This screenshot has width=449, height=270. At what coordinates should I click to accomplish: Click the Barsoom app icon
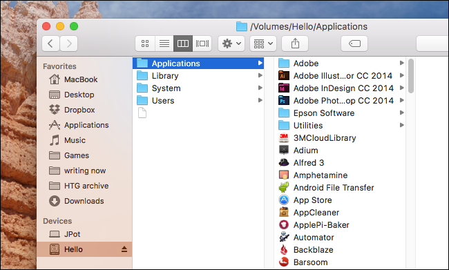284,262
